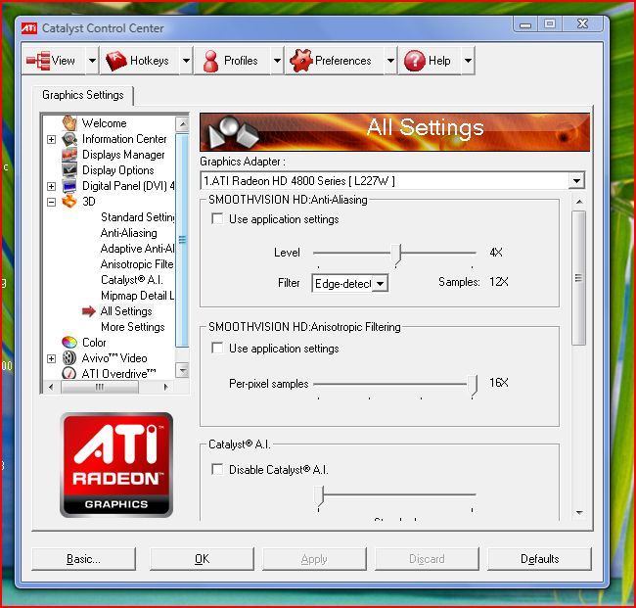
Task: Click tree panel scroll down arrow
Action: coord(183,370)
